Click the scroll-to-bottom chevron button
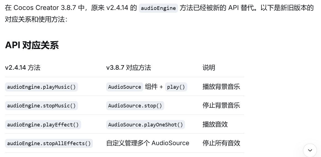The image size is (321, 157). tap(310, 150)
